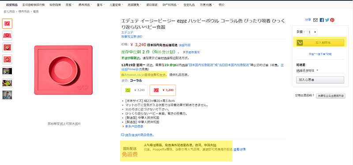Share the product on Facebook

(x=322, y=20)
